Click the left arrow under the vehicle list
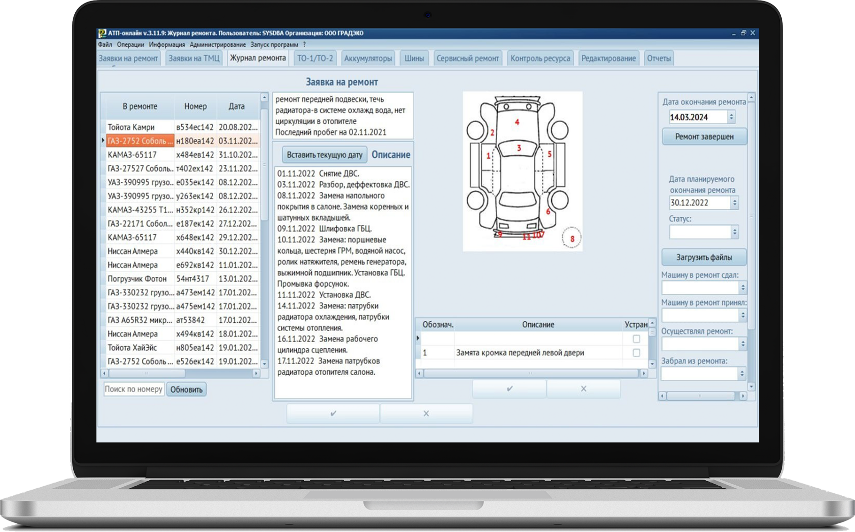This screenshot has width=855, height=532. (x=104, y=373)
